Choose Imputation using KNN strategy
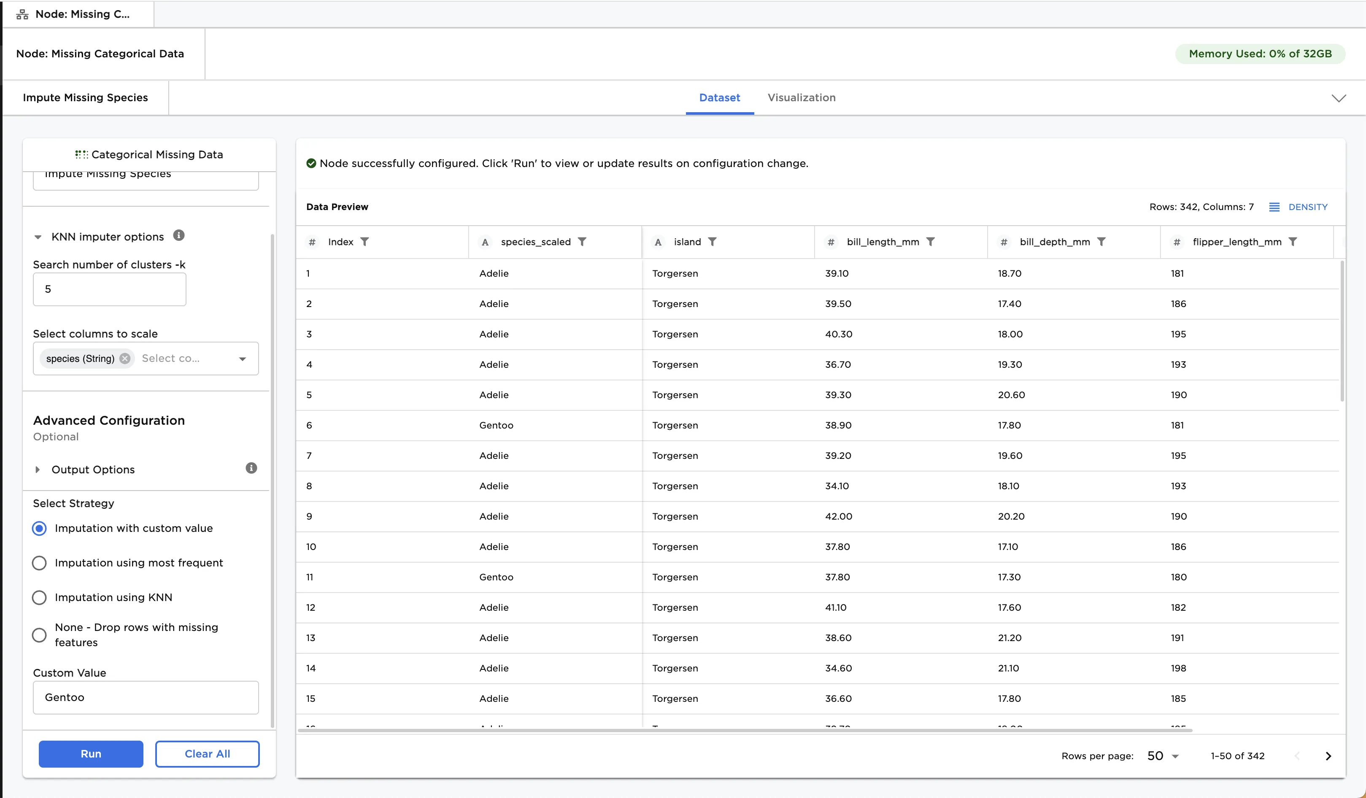The image size is (1366, 798). coord(39,597)
